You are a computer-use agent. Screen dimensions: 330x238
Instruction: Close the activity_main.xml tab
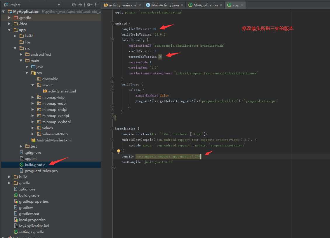click(140, 5)
